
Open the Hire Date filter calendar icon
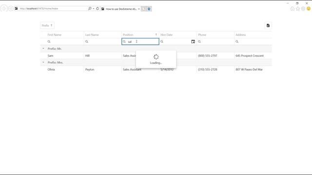point(193,41)
